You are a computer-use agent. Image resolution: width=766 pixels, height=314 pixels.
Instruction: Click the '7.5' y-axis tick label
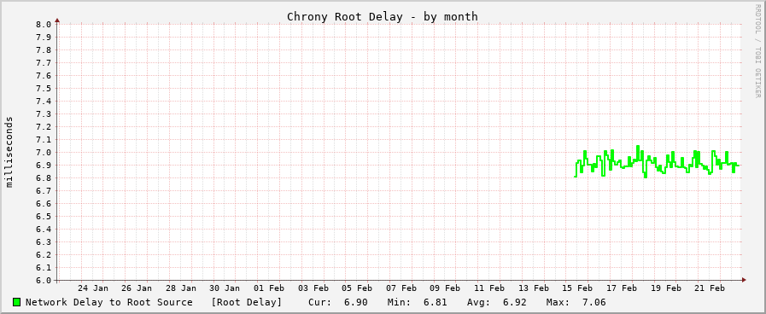click(44, 89)
